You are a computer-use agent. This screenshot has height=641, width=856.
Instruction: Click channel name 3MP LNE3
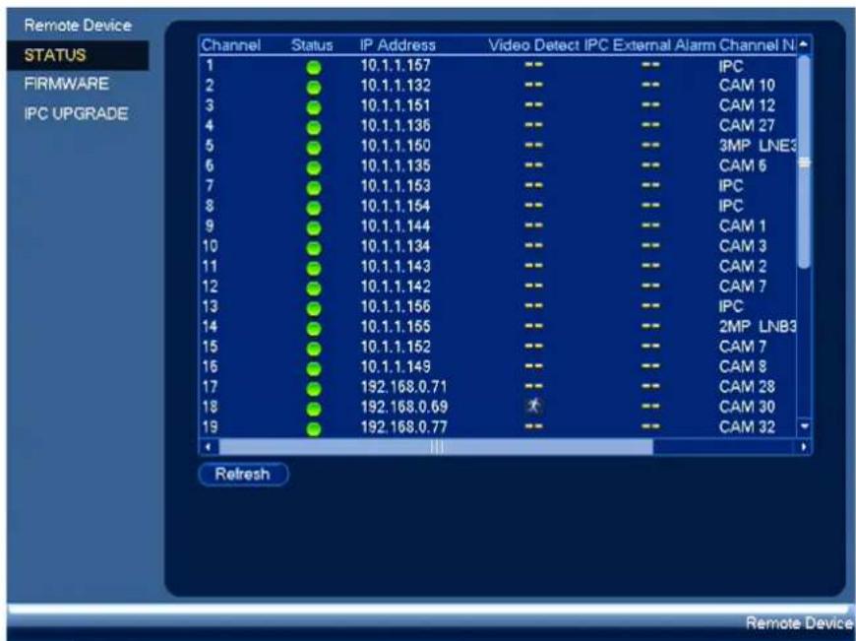tap(758, 146)
